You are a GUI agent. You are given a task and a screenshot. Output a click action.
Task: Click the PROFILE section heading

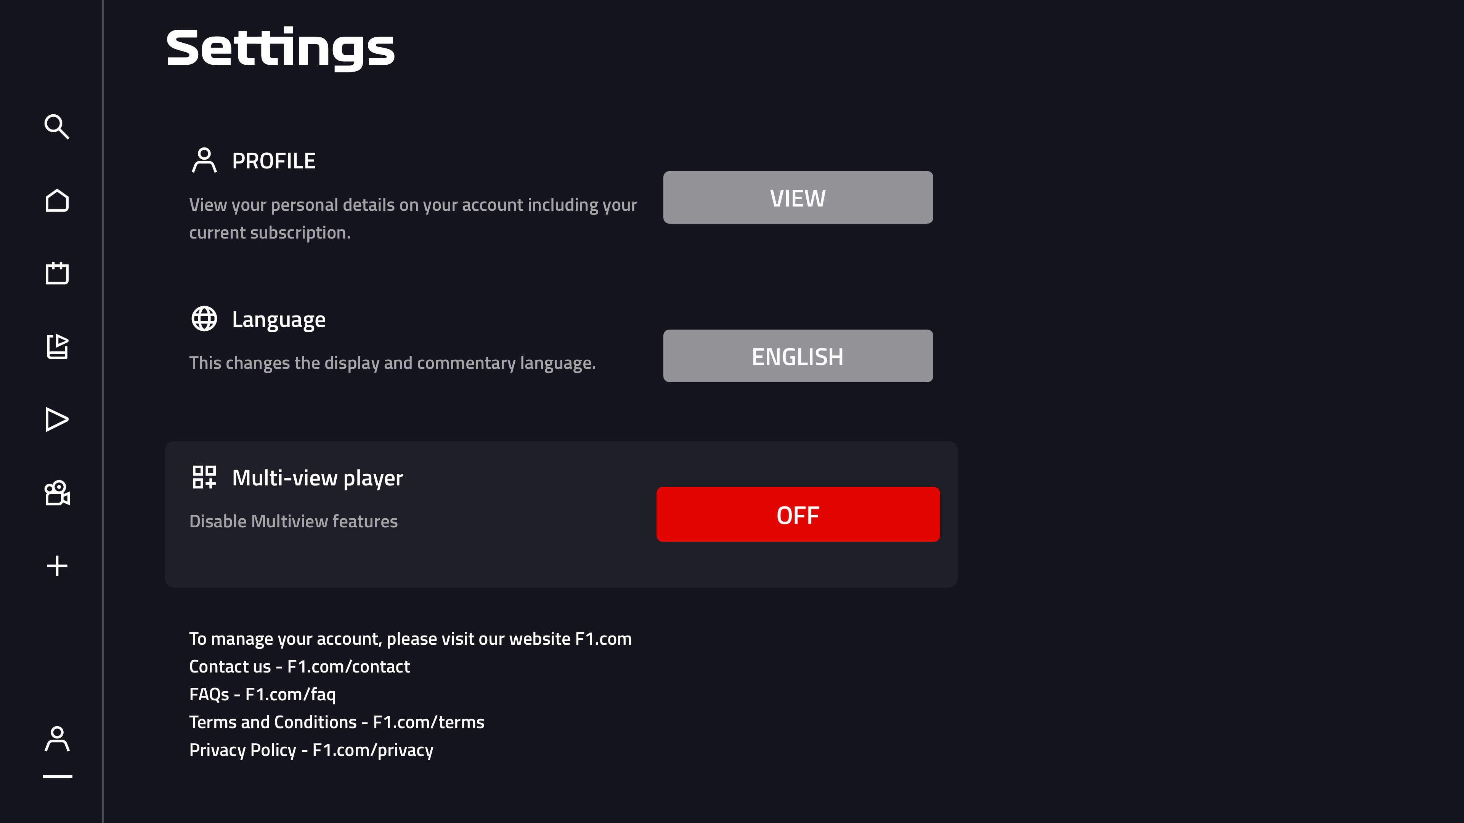point(273,161)
